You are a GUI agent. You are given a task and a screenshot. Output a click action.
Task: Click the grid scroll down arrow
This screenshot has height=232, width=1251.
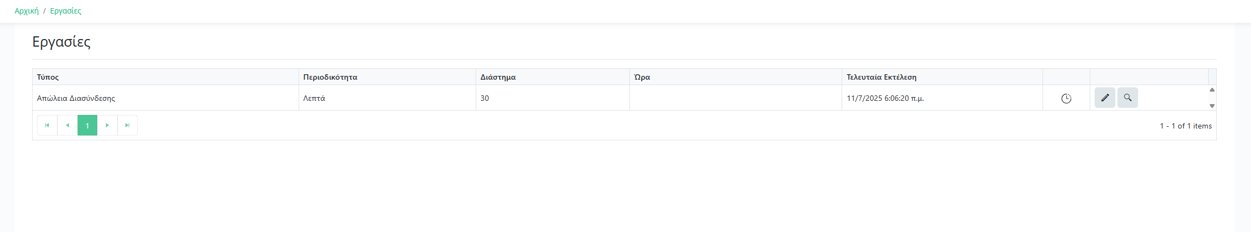[1211, 106]
